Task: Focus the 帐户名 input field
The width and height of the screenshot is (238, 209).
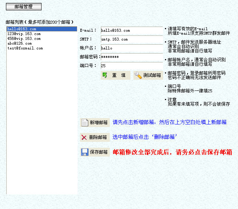Action: coord(132,48)
